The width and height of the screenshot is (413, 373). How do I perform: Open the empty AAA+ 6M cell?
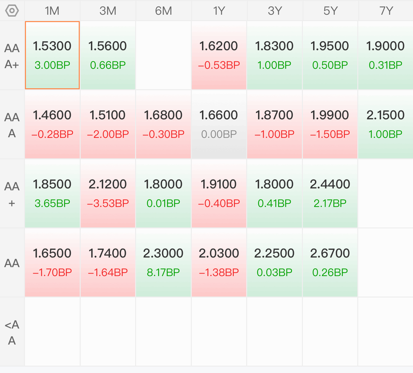pos(164,55)
